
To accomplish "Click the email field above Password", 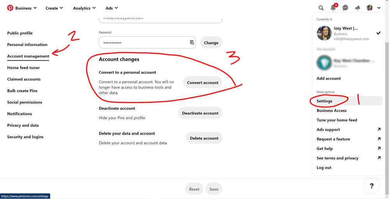I will click(x=160, y=19).
